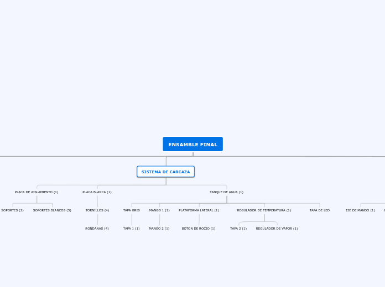Click the MANGO 1 (1) node
Image resolution: width=385 pixels, height=287 pixels.
159,210
